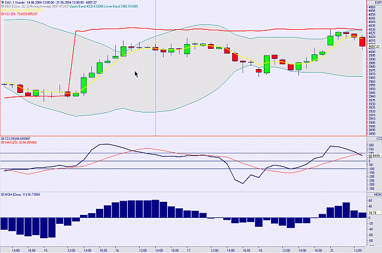The height and width of the screenshot is (253, 382).
Task: Click the CCI value marker on right axis
Action: click(x=373, y=155)
